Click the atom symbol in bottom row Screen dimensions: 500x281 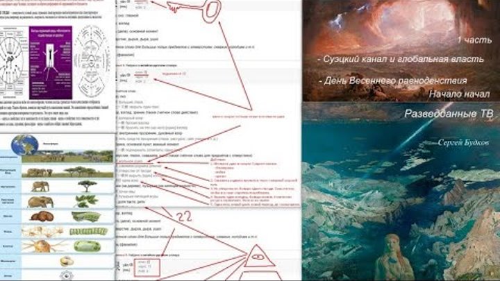coord(67,275)
